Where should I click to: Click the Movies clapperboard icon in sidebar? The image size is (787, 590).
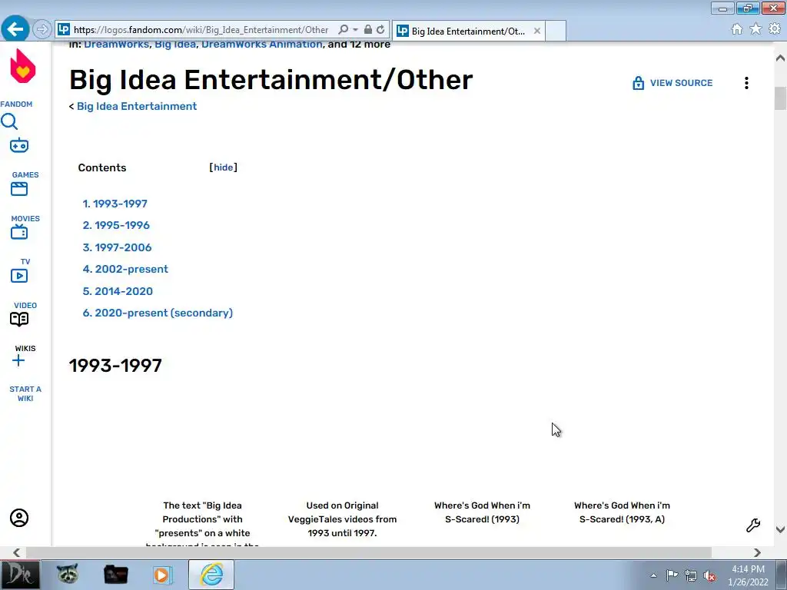tap(19, 189)
